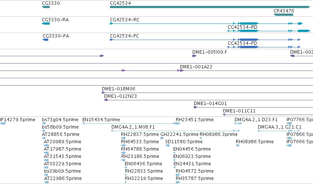
Task: Click the CG42534-RD transcript feature
Action: tap(269, 31)
